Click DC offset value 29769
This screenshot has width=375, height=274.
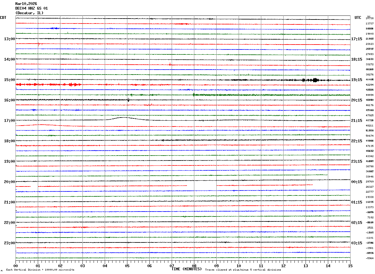pyautogui.click(x=369, y=182)
